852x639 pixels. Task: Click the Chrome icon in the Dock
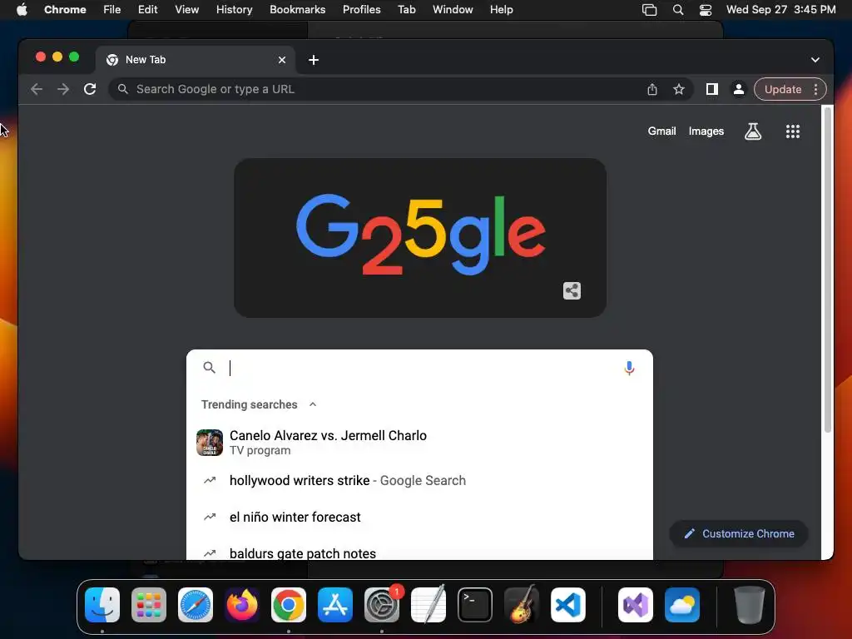tap(289, 605)
